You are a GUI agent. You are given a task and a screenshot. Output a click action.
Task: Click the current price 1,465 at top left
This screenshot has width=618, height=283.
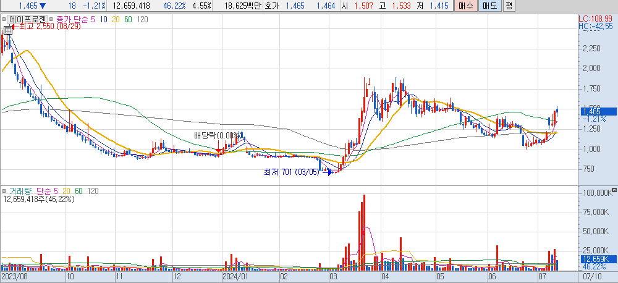(x=28, y=6)
